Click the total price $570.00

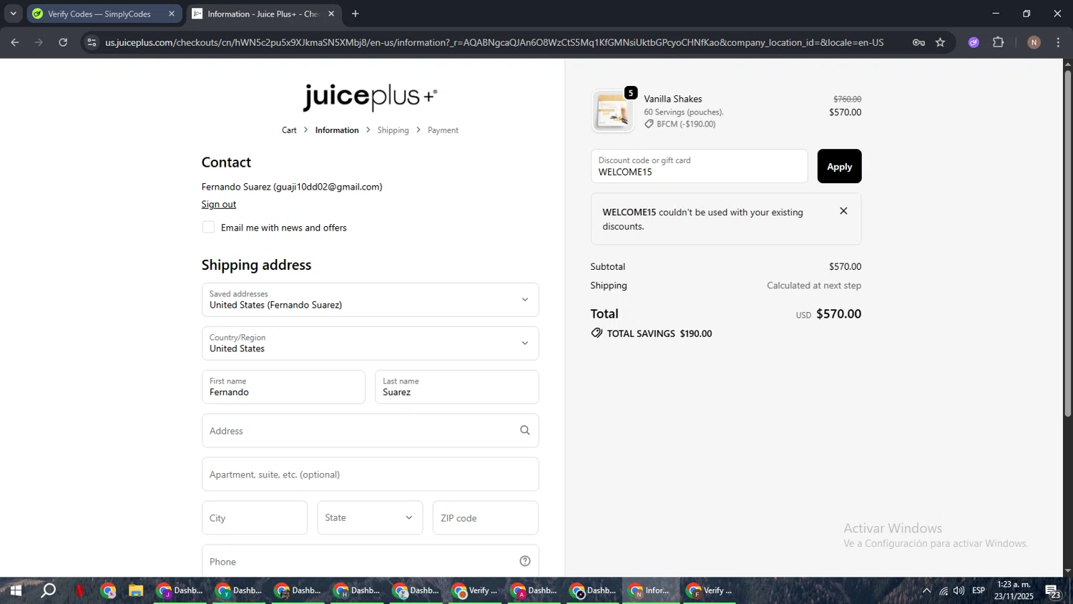[x=838, y=314]
